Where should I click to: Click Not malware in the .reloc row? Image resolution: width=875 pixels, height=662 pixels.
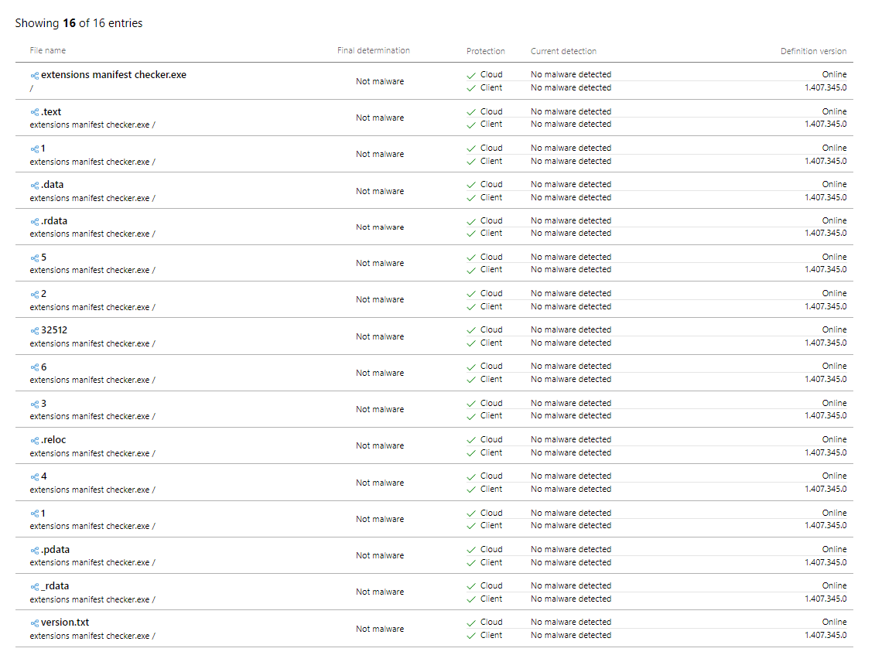click(380, 445)
